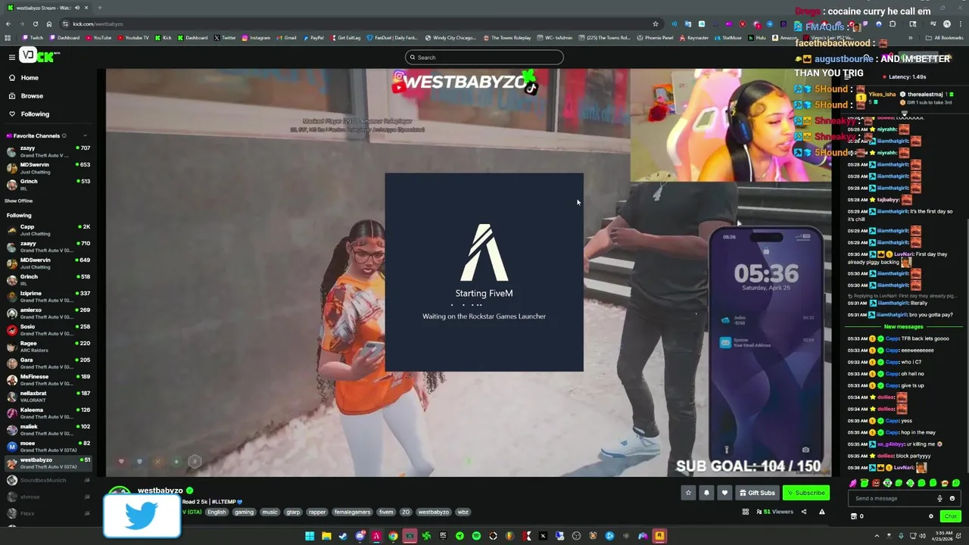Toggle follow with heart button
This screenshot has height=545, width=969.
[x=724, y=493]
